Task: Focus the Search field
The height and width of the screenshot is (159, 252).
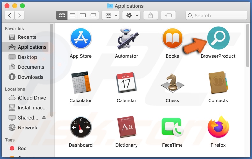Action: pyautogui.click(x=216, y=16)
